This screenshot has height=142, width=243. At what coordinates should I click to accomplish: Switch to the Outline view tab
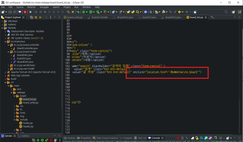pos(24,136)
